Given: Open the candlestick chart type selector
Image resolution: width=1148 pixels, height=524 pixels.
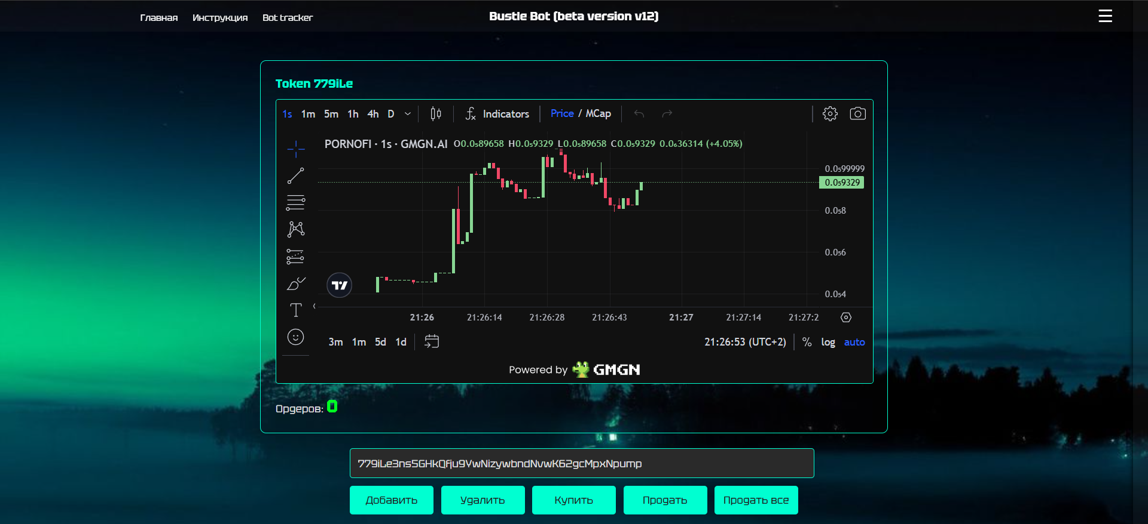Looking at the screenshot, I should [x=436, y=113].
